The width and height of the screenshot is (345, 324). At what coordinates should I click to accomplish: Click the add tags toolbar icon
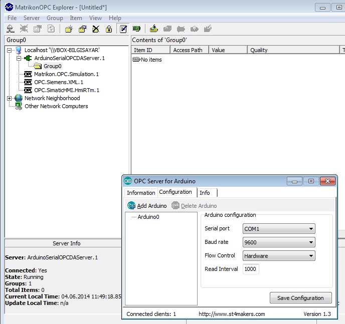(x=154, y=29)
